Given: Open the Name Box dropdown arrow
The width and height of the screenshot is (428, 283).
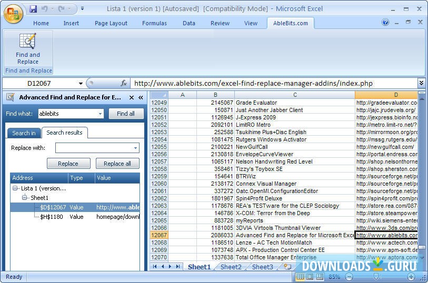Looking at the screenshot, I should click(81, 84).
